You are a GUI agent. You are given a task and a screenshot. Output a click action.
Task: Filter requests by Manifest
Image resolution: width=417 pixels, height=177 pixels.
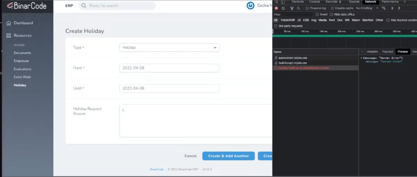(x=368, y=20)
